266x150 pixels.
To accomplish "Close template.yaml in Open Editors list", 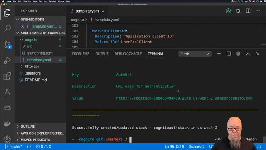I will (22, 26).
